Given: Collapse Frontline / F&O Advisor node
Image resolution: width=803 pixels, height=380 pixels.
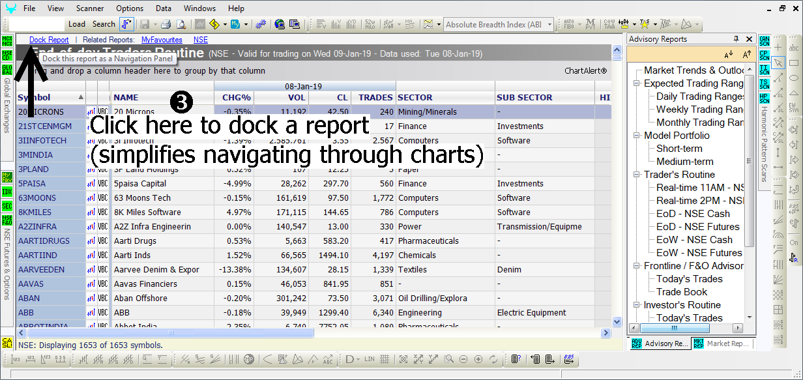Looking at the screenshot, I should [636, 266].
